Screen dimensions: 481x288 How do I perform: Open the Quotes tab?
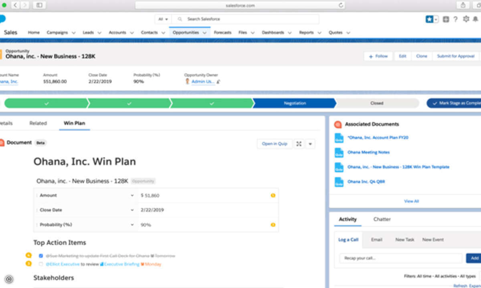[335, 32]
